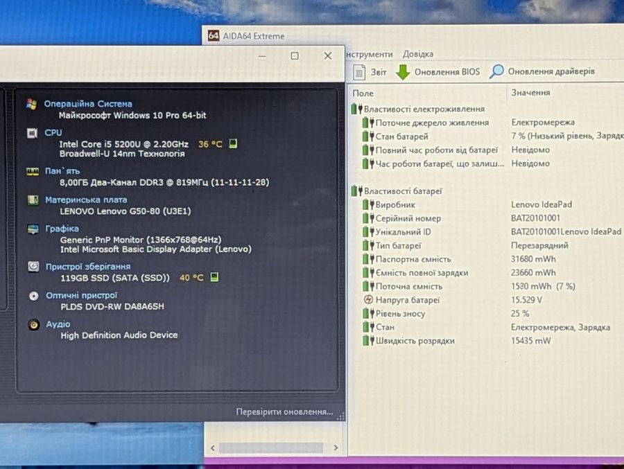Click the wear level value 25 %

(x=520, y=313)
